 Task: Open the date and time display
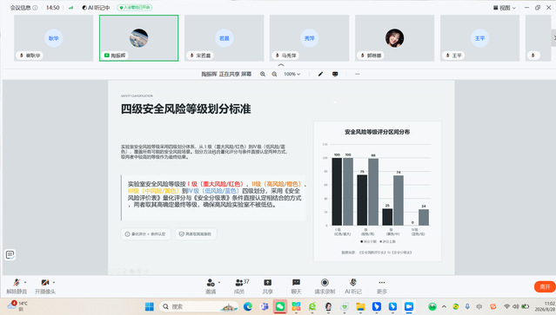coord(545,306)
